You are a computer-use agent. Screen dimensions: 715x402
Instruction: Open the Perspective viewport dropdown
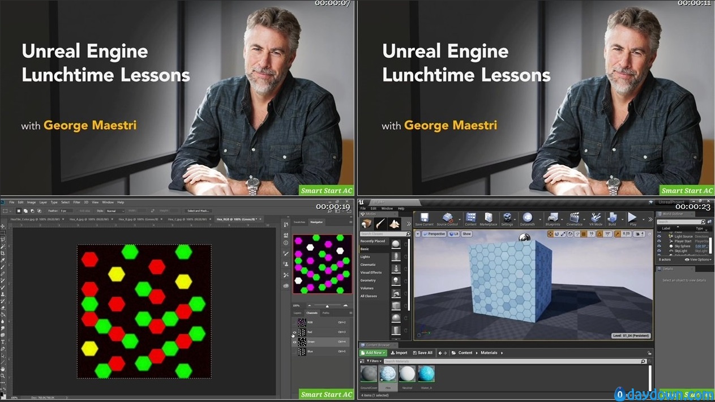(x=434, y=234)
